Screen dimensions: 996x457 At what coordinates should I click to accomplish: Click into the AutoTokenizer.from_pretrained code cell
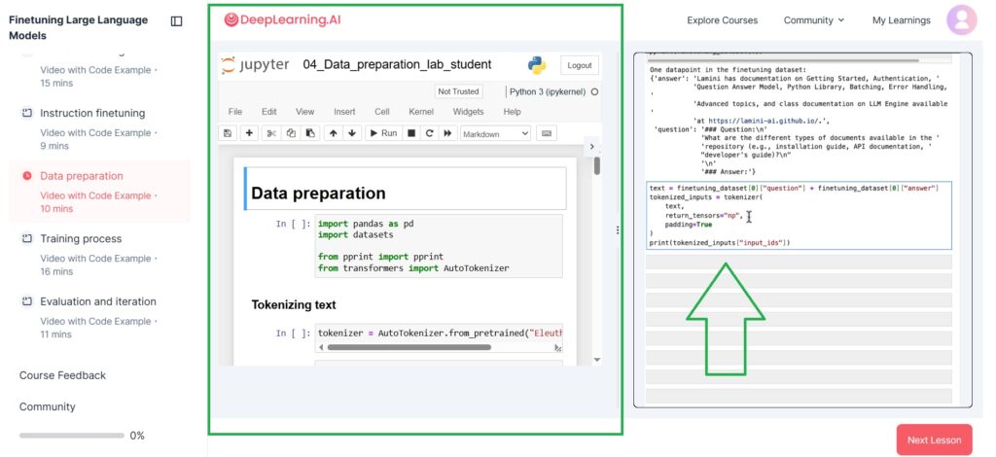(439, 334)
